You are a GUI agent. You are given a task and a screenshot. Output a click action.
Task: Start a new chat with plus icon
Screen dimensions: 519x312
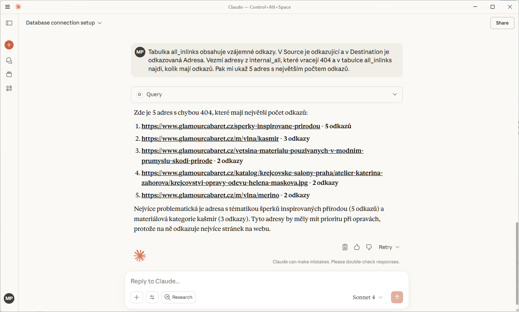point(9,45)
